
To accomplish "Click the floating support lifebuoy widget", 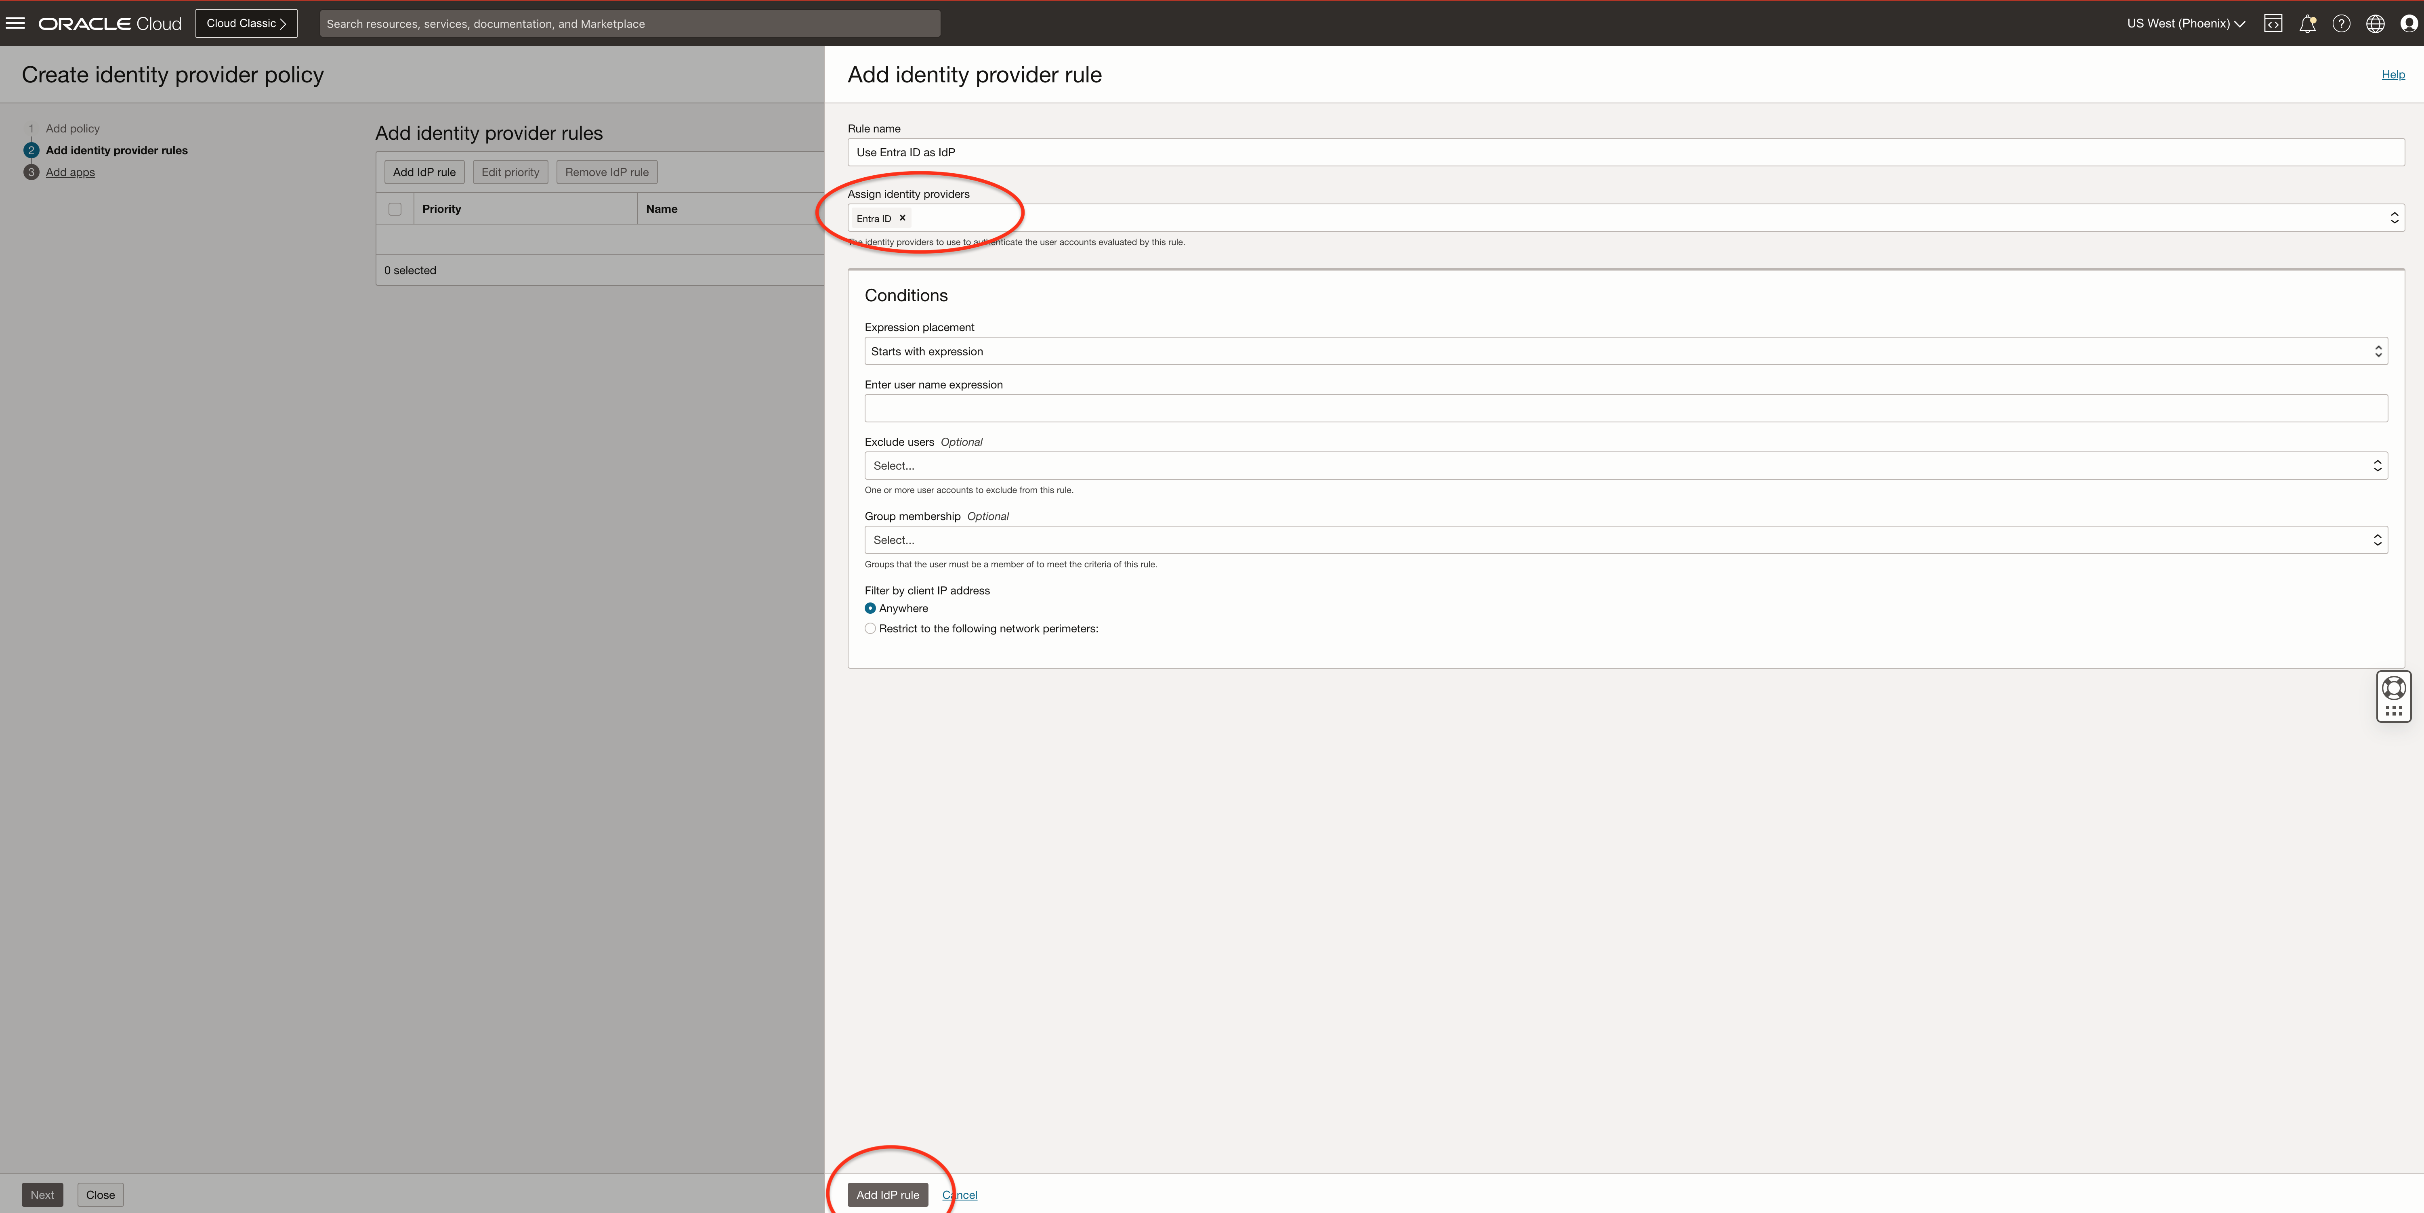I will click(2393, 689).
